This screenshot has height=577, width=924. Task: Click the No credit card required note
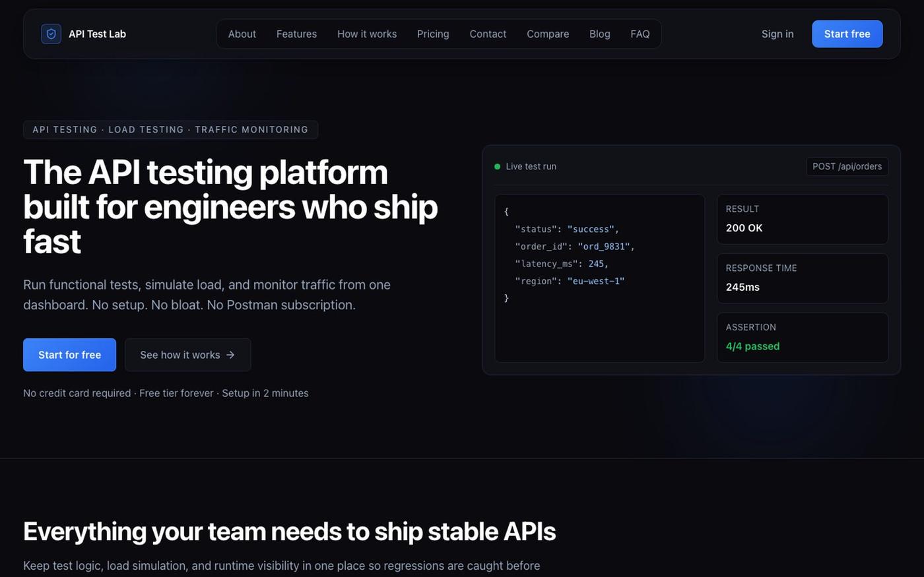166,393
